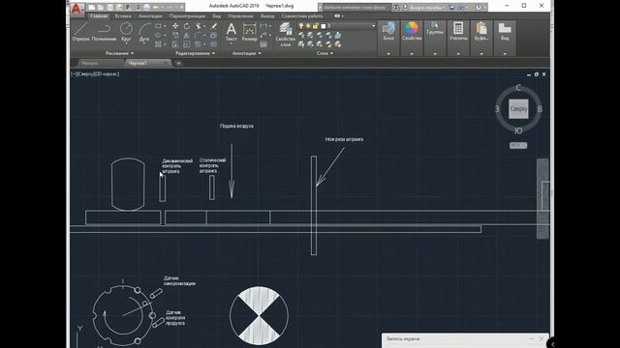
Task: Switch to the Параметризация ribbon tab
Action: pyautogui.click(x=187, y=16)
